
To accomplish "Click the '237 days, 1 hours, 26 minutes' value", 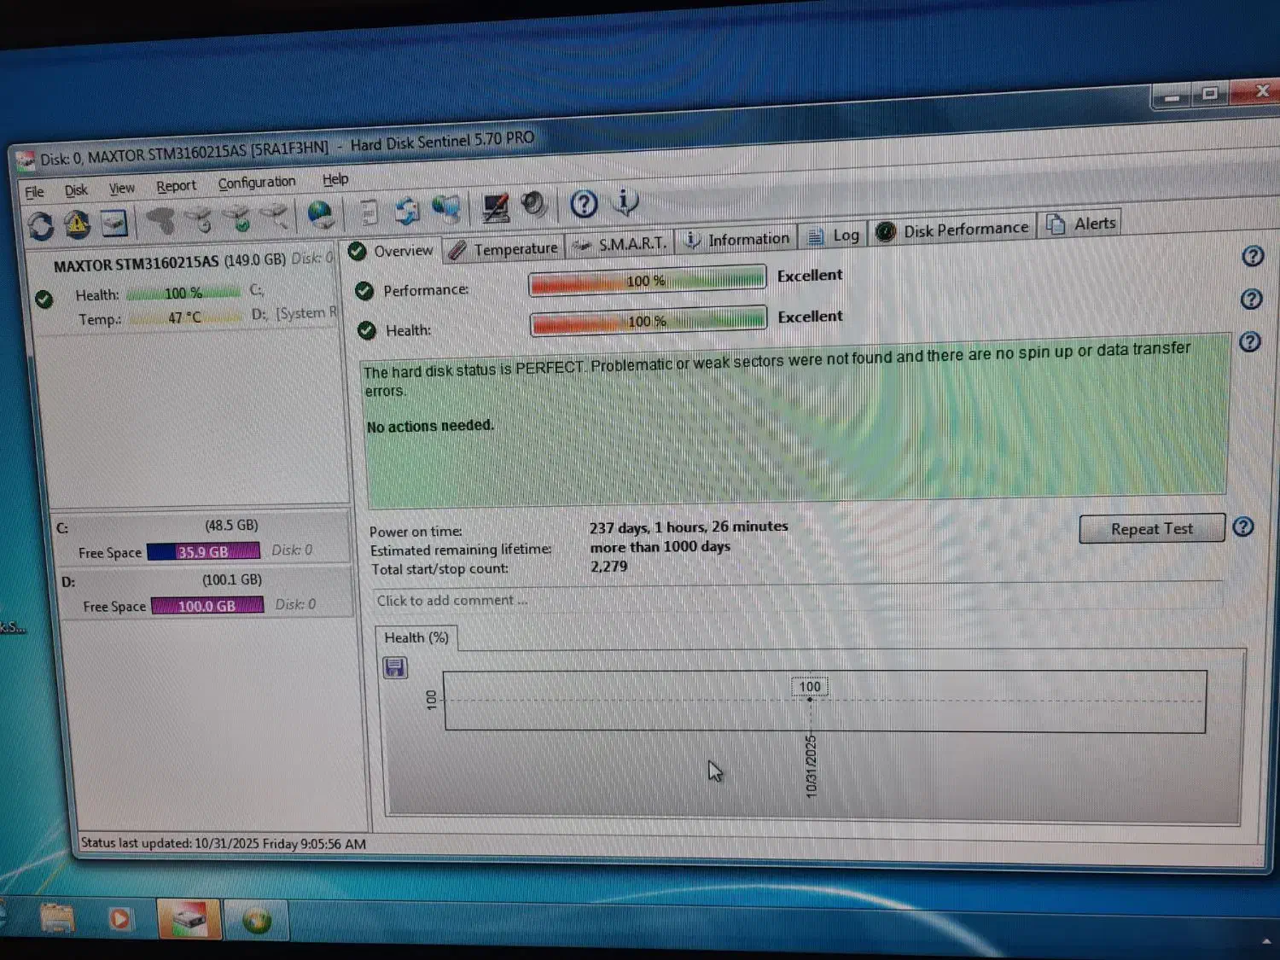I will pos(689,527).
